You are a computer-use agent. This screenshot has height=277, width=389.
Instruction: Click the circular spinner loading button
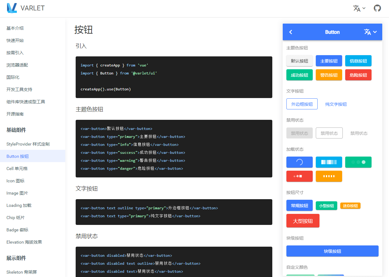(x=300, y=162)
